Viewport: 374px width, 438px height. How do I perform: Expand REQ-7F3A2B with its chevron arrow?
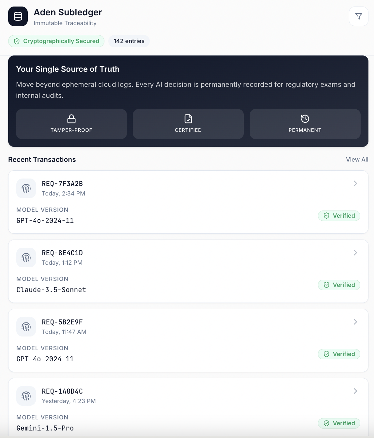355,183
